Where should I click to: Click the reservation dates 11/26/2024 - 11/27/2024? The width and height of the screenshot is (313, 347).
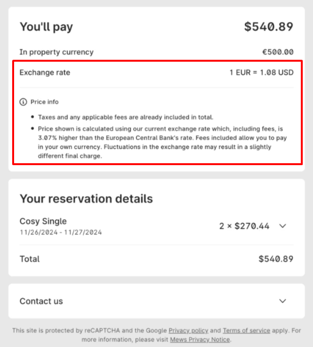coord(61,233)
